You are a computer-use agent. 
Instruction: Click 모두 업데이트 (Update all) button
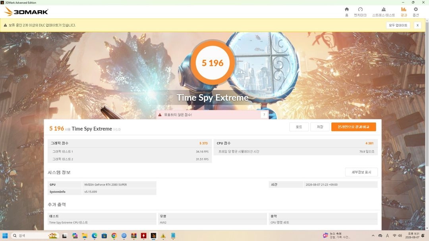pos(398,25)
